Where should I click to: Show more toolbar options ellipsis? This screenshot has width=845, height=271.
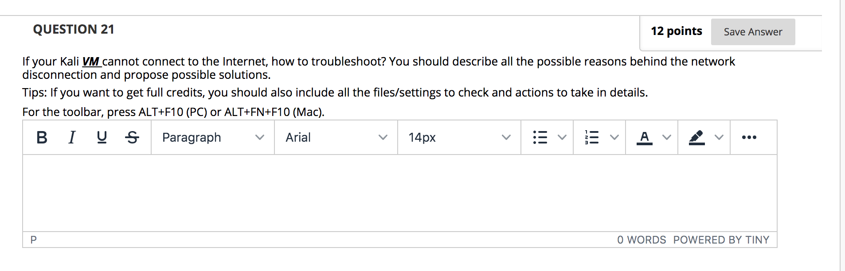point(749,137)
